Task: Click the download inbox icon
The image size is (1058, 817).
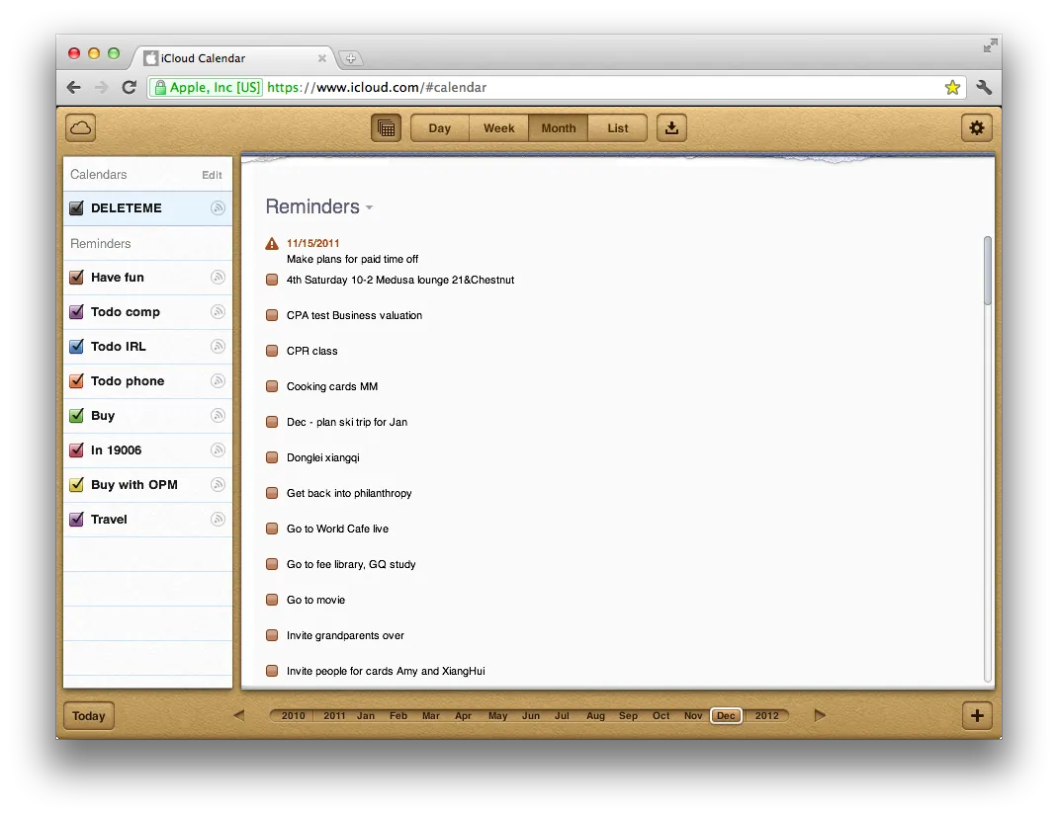Action: [x=671, y=128]
